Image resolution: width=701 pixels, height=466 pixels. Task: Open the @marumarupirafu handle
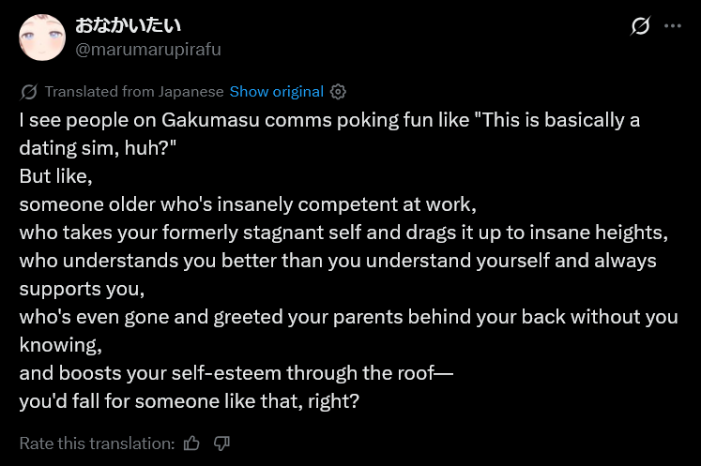(x=148, y=50)
